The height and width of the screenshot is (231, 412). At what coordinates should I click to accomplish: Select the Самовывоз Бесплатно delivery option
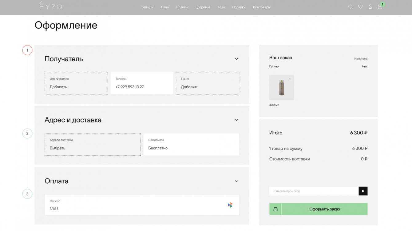(191, 144)
